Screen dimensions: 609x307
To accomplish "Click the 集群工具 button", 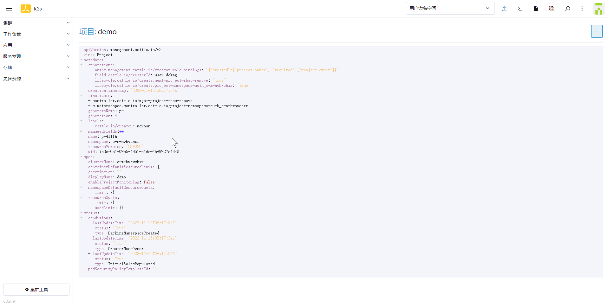I will coord(36,290).
